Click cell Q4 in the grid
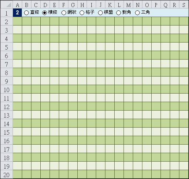The image size is (189, 179). point(165,38)
